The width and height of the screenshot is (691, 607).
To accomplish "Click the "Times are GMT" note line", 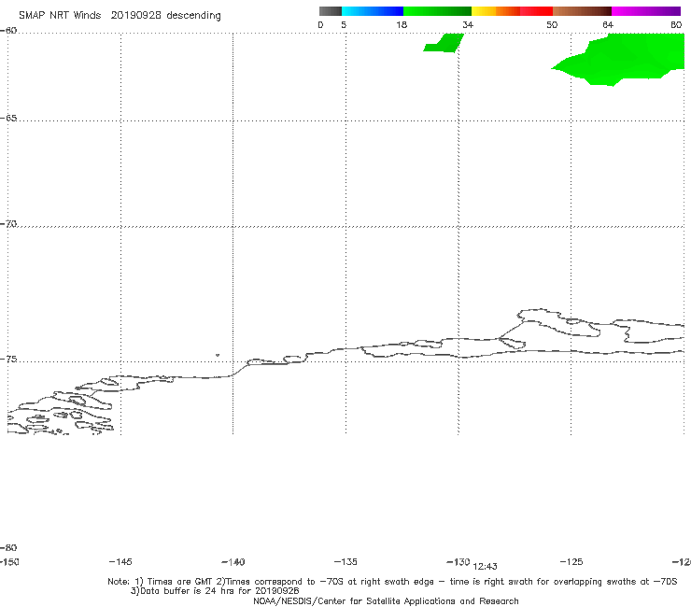I will 392,582.
